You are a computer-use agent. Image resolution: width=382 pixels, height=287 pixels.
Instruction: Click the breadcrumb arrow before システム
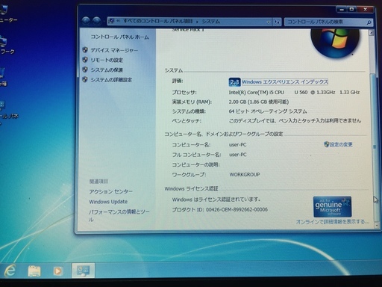coord(197,22)
